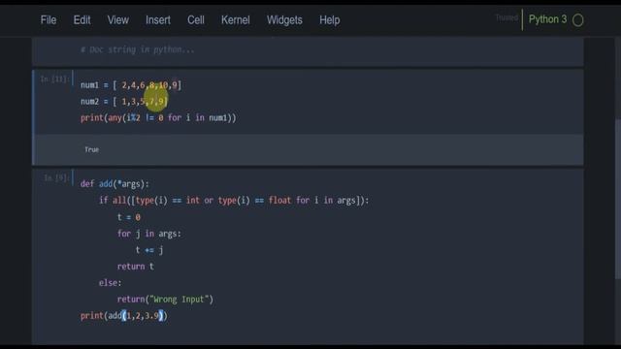Open the File menu
621x349 pixels.
(49, 20)
